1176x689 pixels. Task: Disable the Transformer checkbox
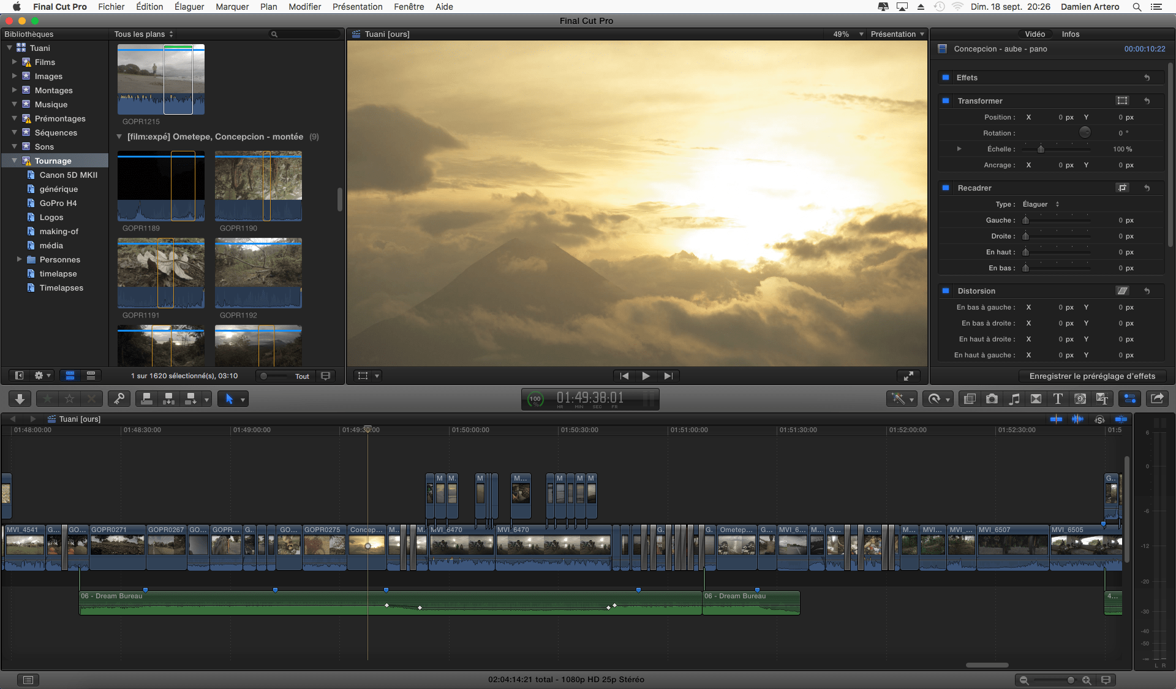[x=946, y=101]
